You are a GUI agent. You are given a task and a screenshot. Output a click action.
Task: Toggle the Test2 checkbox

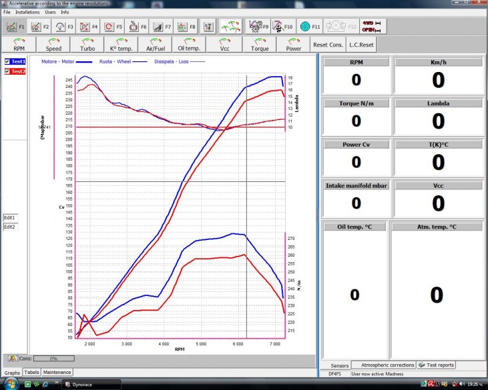coord(7,71)
